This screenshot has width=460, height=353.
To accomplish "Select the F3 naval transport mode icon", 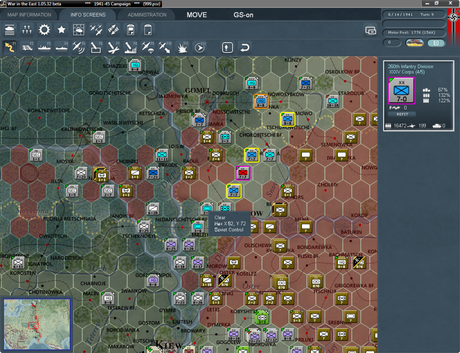I will point(44,48).
